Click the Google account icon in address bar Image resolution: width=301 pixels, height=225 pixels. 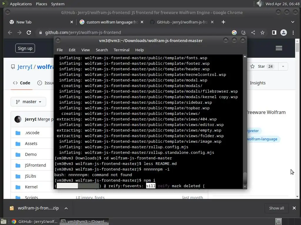click(x=234, y=33)
